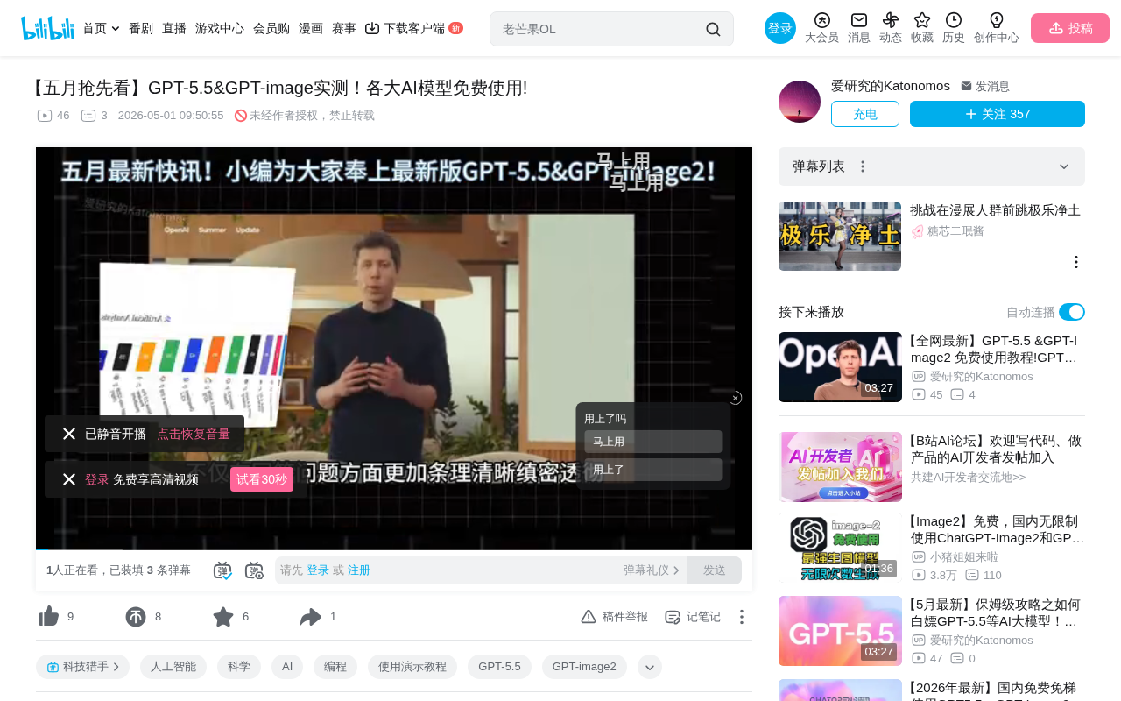Open 下载客户端 download link
Viewport: 1121px width, 701px height.
click(413, 28)
